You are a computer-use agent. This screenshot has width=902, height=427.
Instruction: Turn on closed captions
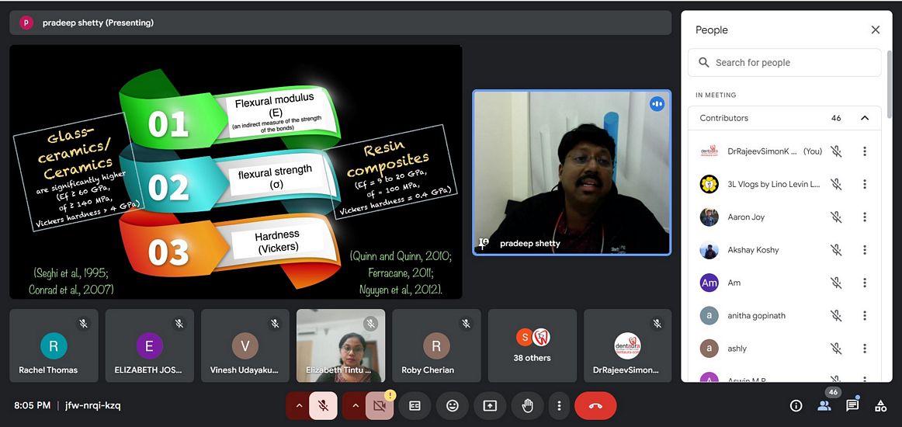click(x=415, y=406)
